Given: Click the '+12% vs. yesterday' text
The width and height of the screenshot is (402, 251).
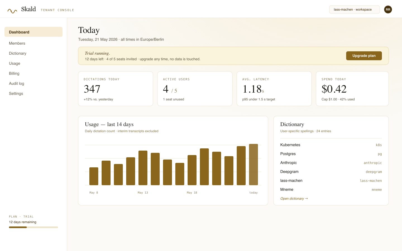Looking at the screenshot, I should (x=98, y=99).
